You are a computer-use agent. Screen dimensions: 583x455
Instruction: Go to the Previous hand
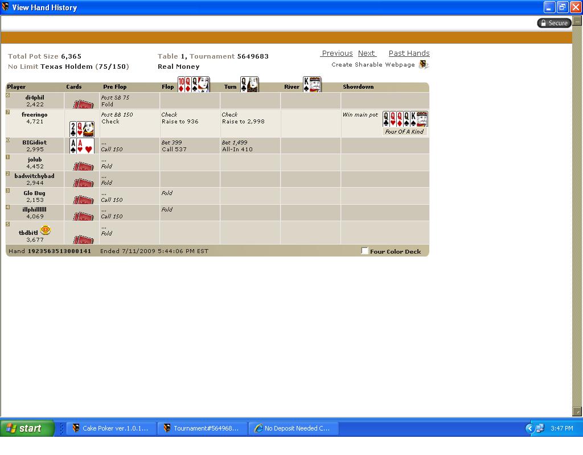(x=337, y=53)
